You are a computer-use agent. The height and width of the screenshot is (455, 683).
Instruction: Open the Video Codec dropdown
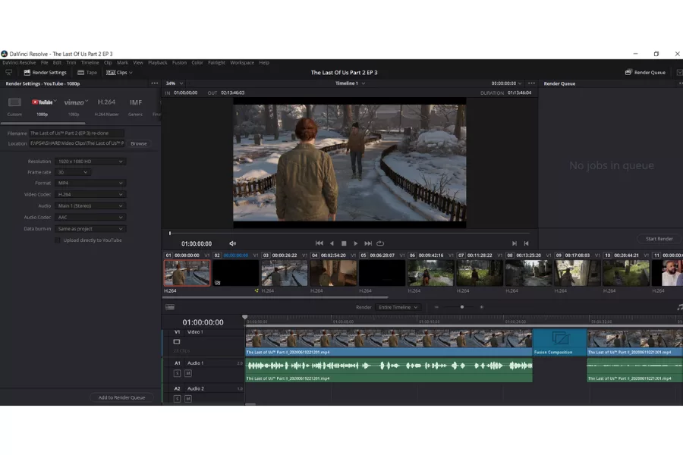tap(90, 195)
